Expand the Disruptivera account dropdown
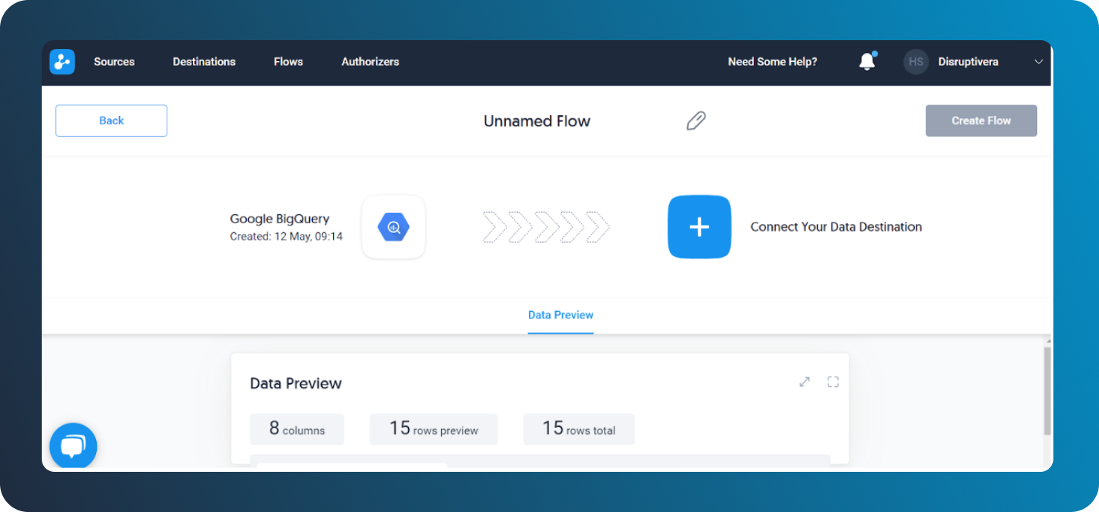 1039,63
